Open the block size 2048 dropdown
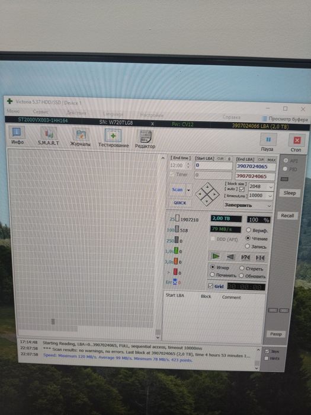 (x=271, y=187)
